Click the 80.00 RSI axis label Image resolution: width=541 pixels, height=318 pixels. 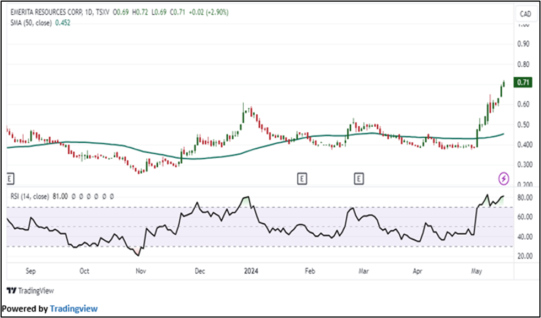[524, 198]
